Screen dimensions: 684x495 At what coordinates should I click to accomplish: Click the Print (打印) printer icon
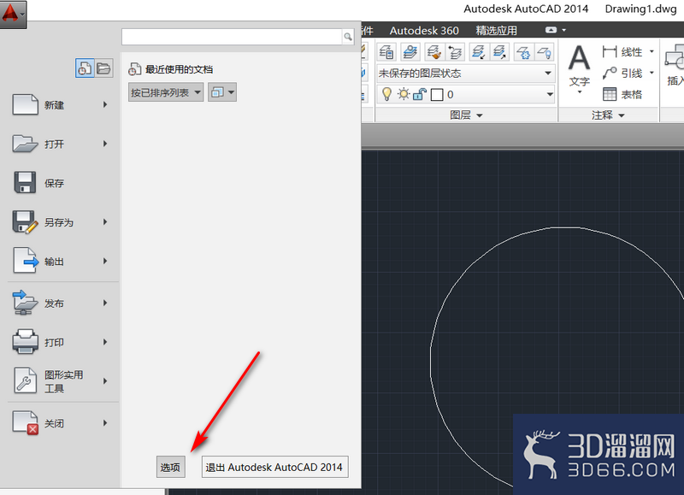(26, 341)
